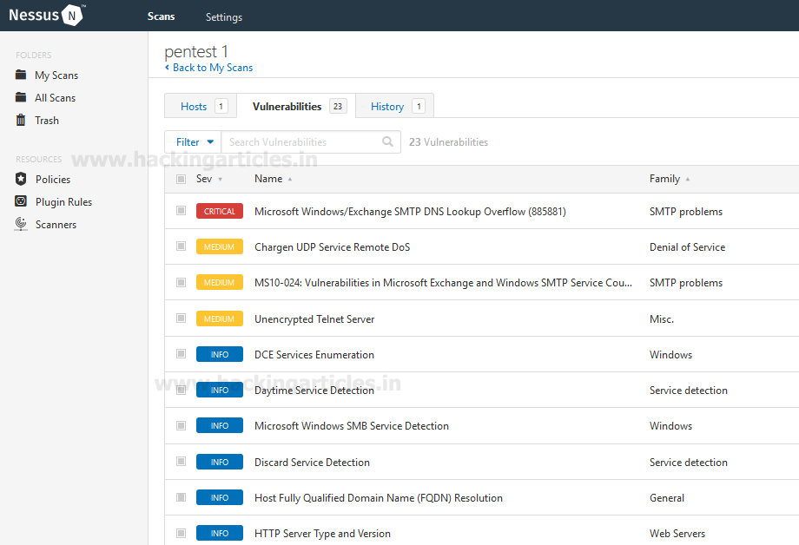Click the Nessus logo icon

click(73, 16)
